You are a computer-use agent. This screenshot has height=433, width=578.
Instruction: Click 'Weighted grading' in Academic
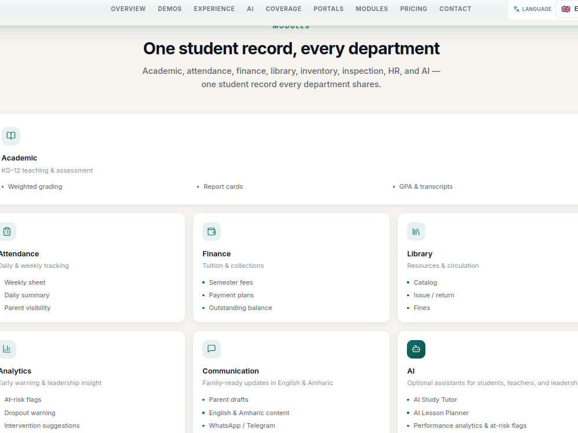(x=35, y=186)
